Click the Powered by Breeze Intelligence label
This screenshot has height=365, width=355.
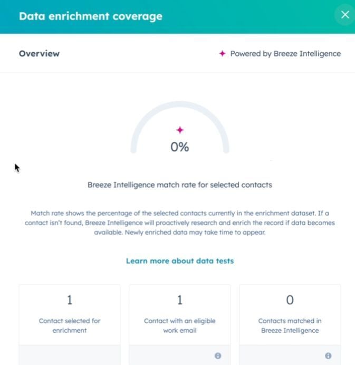tap(285, 54)
